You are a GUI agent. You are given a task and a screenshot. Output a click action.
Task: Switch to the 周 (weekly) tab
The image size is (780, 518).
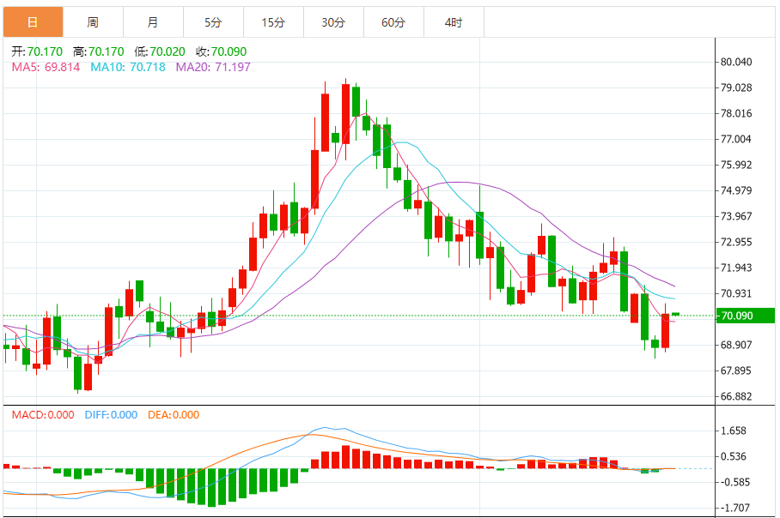click(93, 21)
